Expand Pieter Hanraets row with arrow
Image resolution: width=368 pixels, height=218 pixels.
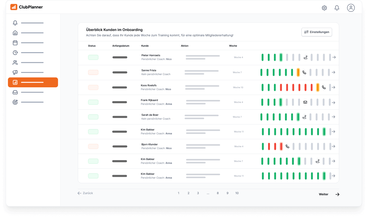(x=334, y=57)
